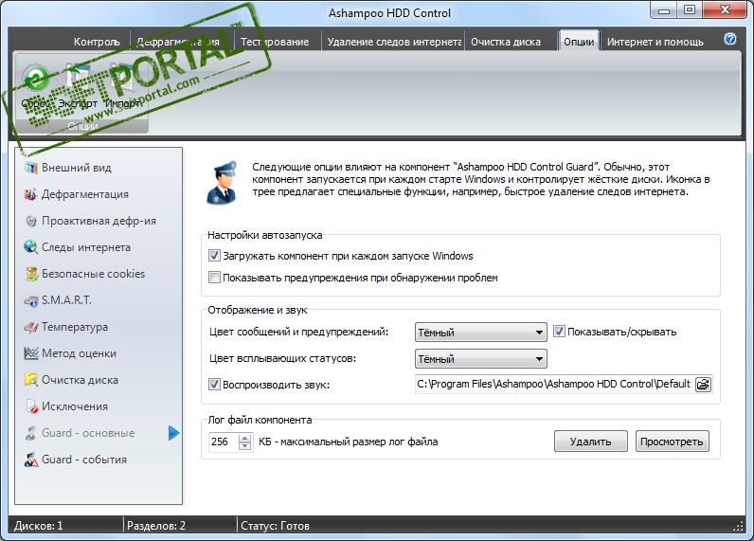Click the Сброс (reset) options icon
This screenshot has height=541, width=754.
[36, 78]
